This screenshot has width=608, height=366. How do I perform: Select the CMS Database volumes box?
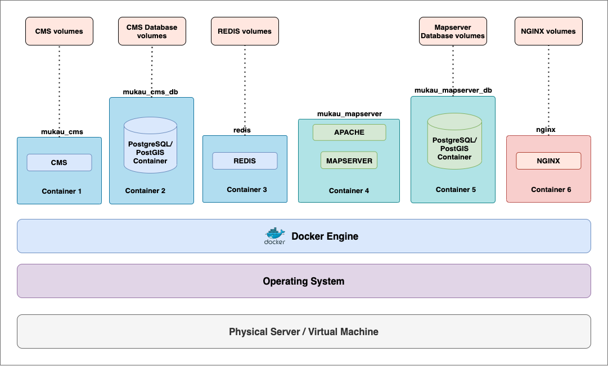152,31
